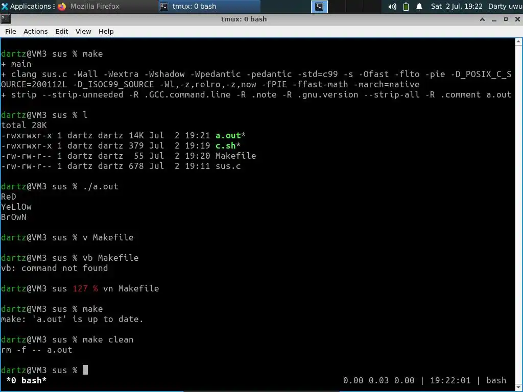The width and height of the screenshot is (523, 392).
Task: Open the View menu
Action: click(x=83, y=31)
